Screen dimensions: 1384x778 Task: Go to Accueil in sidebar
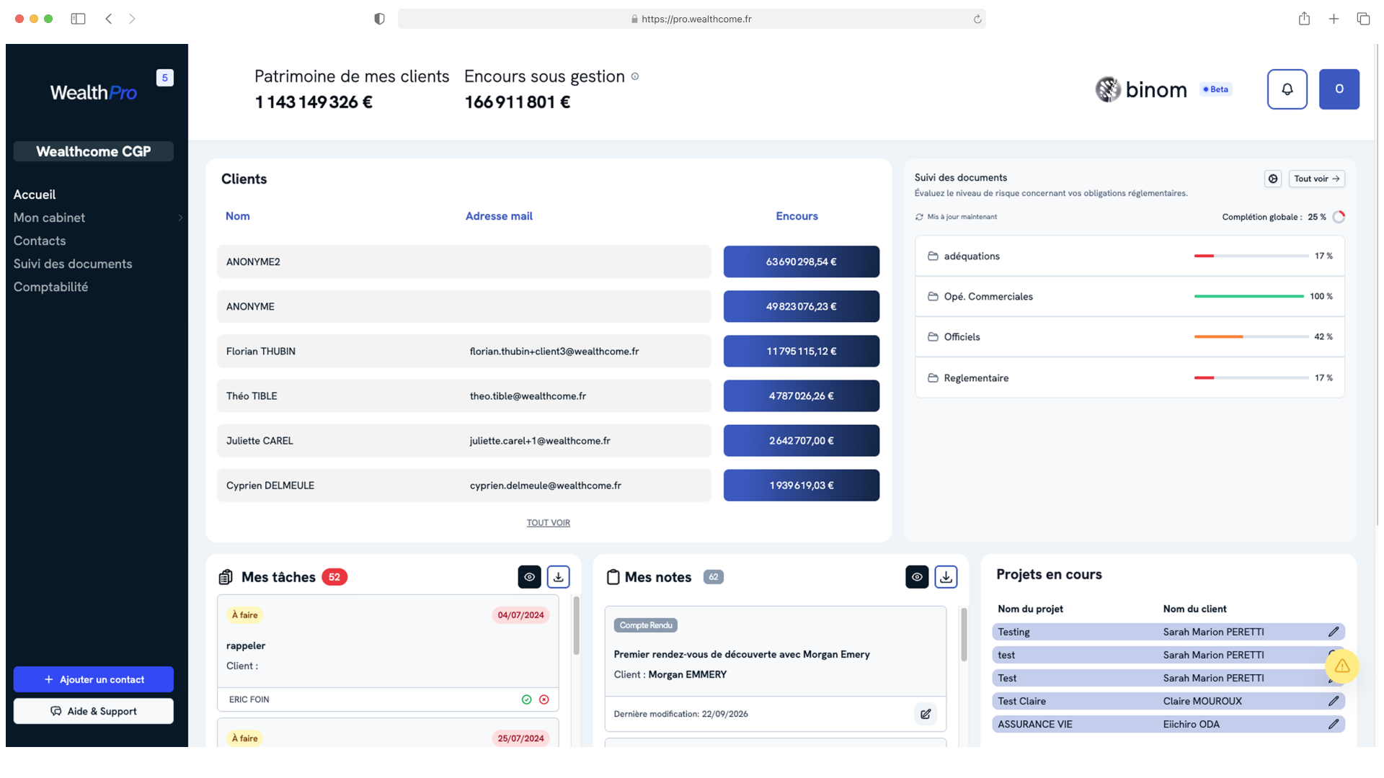[x=35, y=194]
